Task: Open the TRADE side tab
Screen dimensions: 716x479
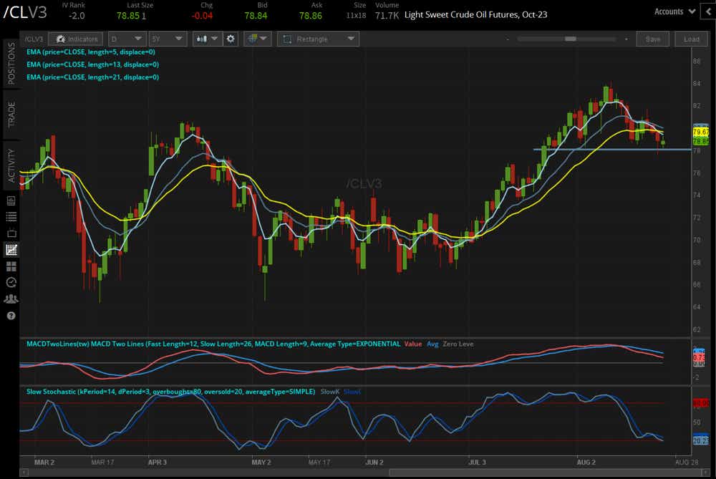Action: click(11, 114)
